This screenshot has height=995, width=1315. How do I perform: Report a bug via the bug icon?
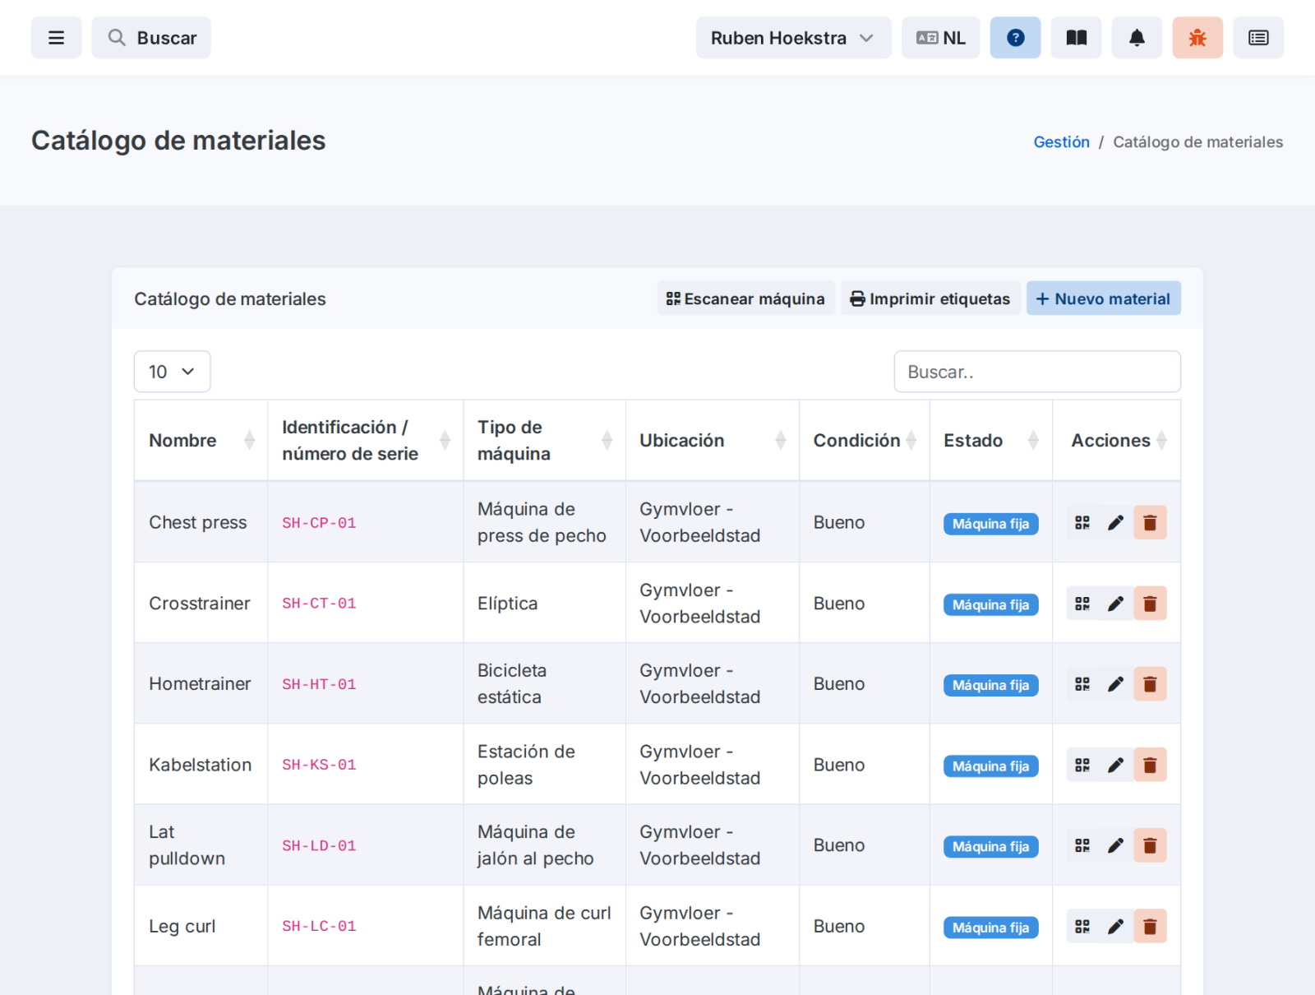tap(1197, 38)
